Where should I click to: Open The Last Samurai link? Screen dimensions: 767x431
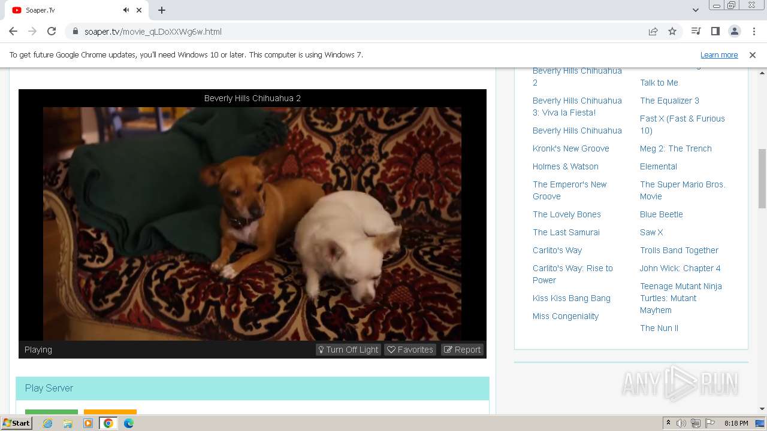coord(566,232)
